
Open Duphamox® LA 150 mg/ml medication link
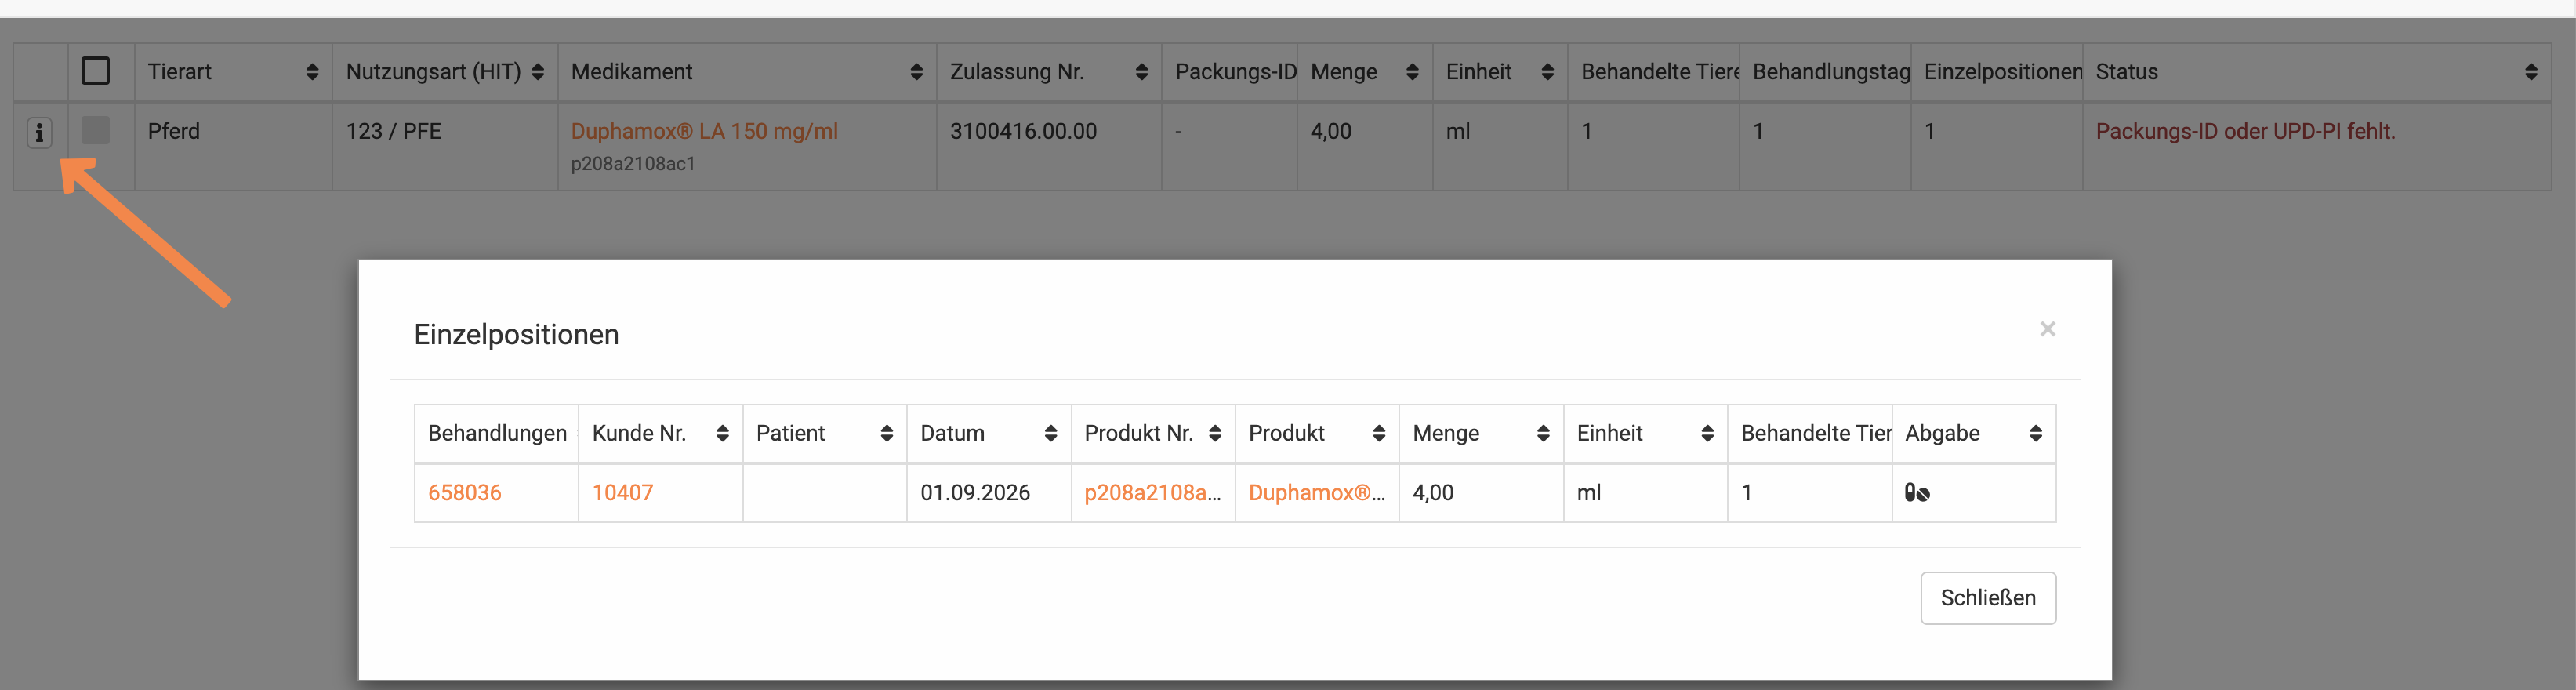click(x=704, y=131)
